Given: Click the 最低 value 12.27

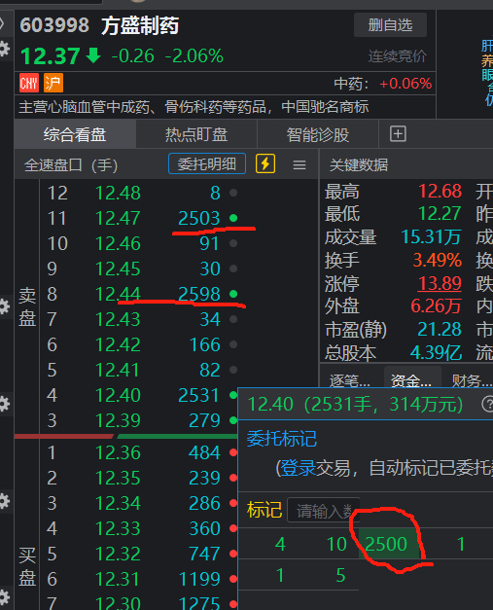Looking at the screenshot, I should point(440,214).
